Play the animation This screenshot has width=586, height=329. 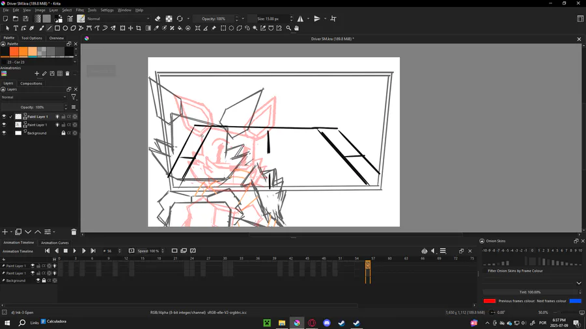click(74, 251)
